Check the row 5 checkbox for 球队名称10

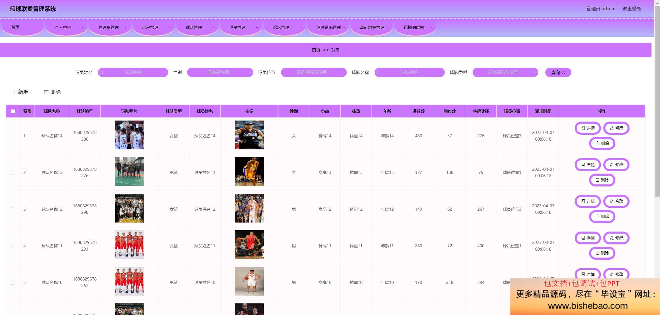click(12, 282)
